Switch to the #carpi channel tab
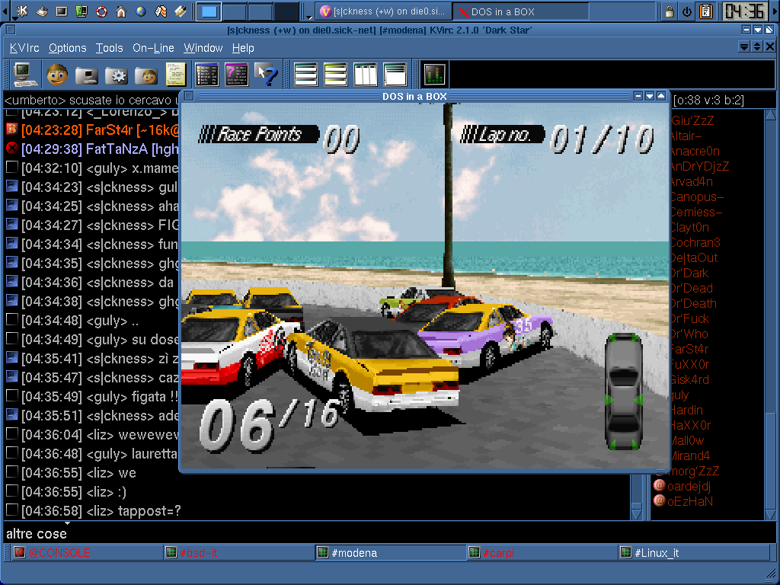Screen dimensions: 780x585 (x=542, y=553)
